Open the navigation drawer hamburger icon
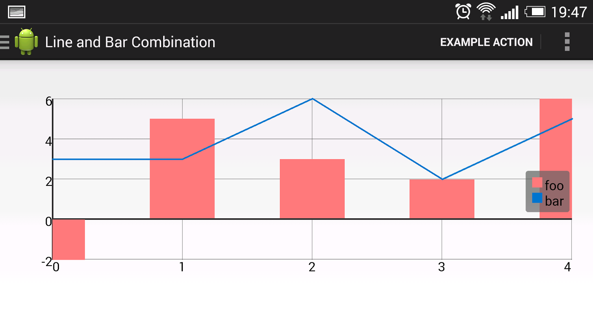This screenshot has width=593, height=333. click(x=5, y=42)
